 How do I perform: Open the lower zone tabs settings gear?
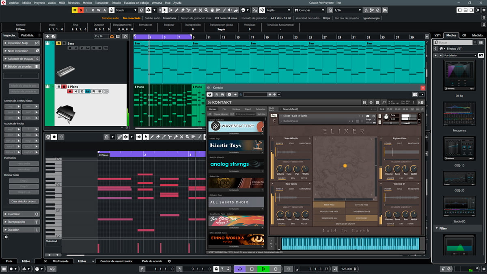point(169,261)
